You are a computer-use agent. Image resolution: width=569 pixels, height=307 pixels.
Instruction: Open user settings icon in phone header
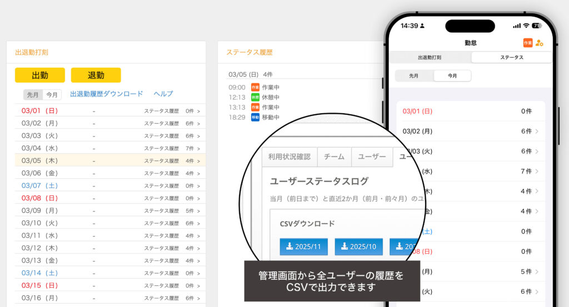[x=539, y=43]
